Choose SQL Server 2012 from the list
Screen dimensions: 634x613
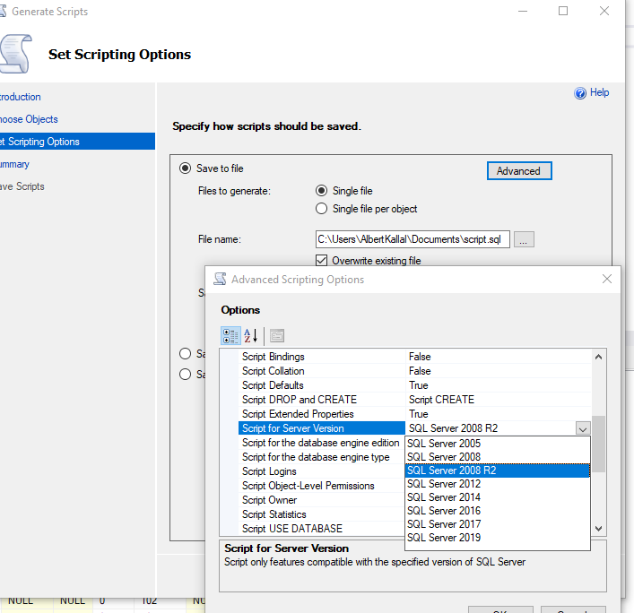pyautogui.click(x=498, y=484)
